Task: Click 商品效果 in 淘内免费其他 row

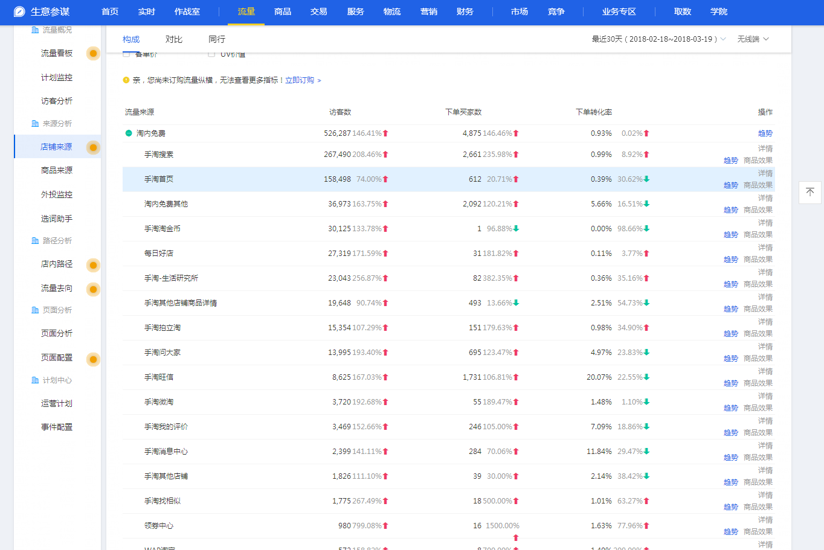Action: click(758, 209)
